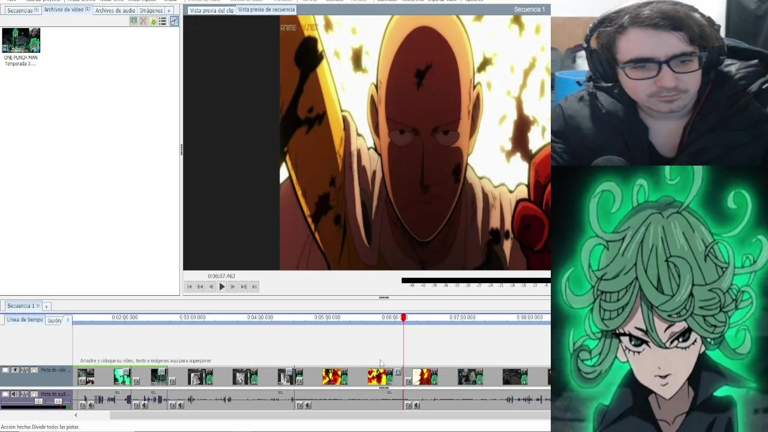The height and width of the screenshot is (432, 768).
Task: Open clip menu on video clip near 0:04:30
Action: [x=289, y=371]
